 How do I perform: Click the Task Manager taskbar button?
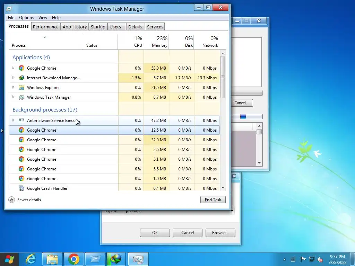pos(138,259)
